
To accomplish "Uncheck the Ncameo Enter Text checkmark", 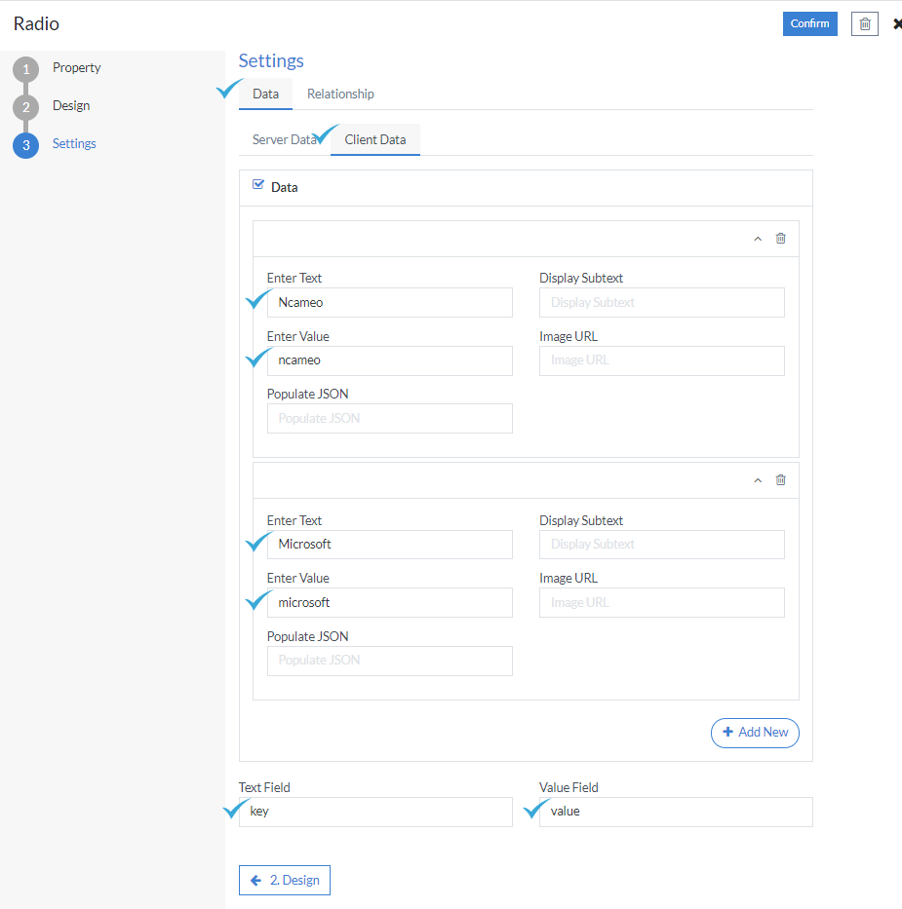I will pyautogui.click(x=256, y=299).
